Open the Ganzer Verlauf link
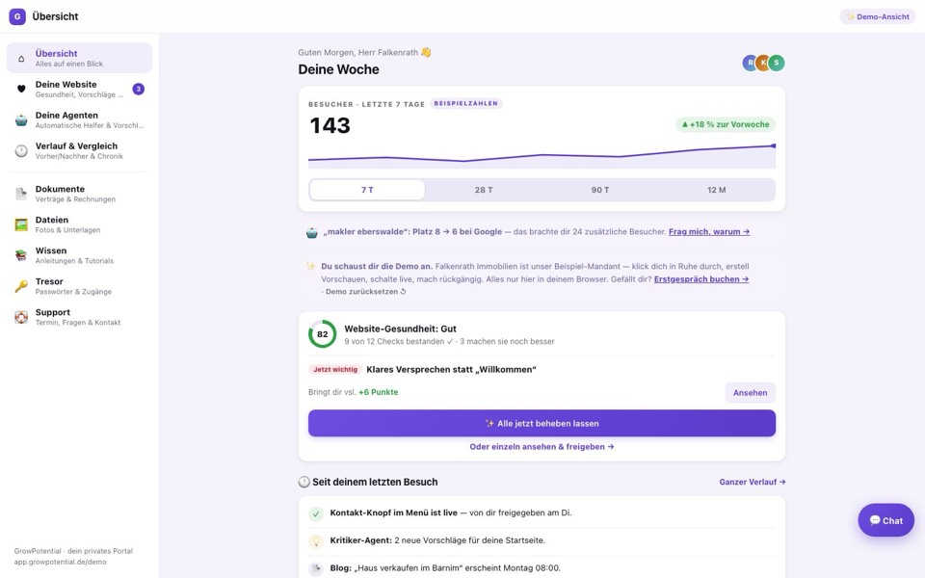 point(753,482)
